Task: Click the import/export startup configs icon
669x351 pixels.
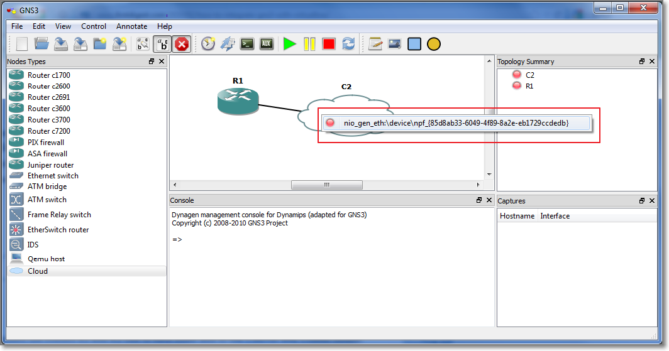Action: click(228, 44)
